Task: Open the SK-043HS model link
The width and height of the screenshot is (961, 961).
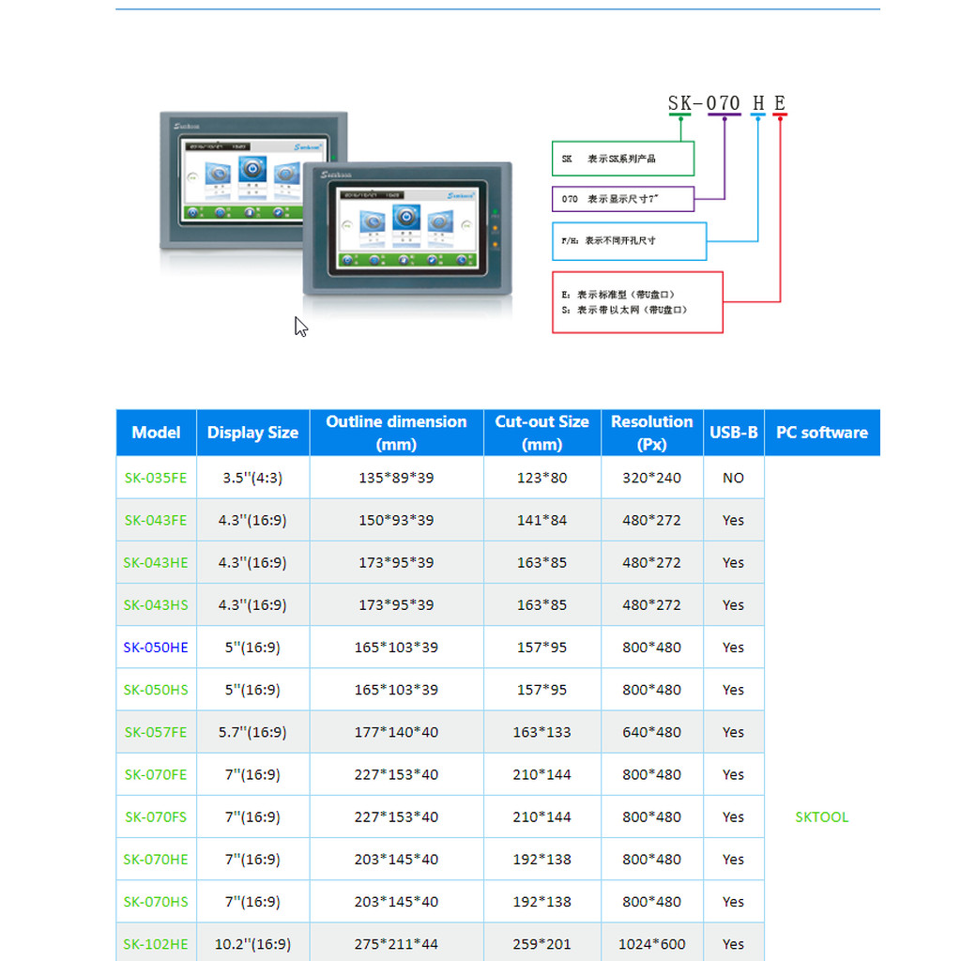Action: point(156,605)
